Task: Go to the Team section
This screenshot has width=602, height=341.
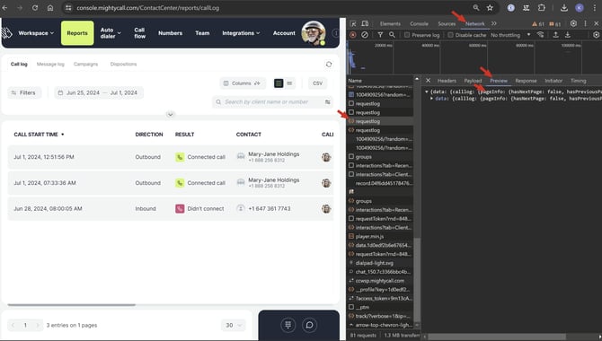Action: pyautogui.click(x=202, y=33)
